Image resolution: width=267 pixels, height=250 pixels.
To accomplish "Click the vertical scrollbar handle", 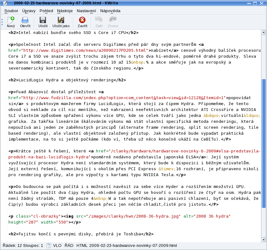I will click(x=264, y=143).
